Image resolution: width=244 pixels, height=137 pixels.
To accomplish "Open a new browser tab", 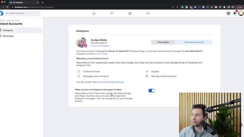I will 42,3.
